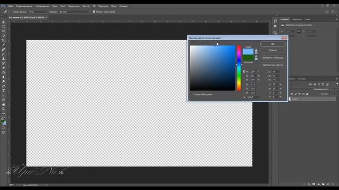Click the rainbow hue slider strip

point(239,68)
